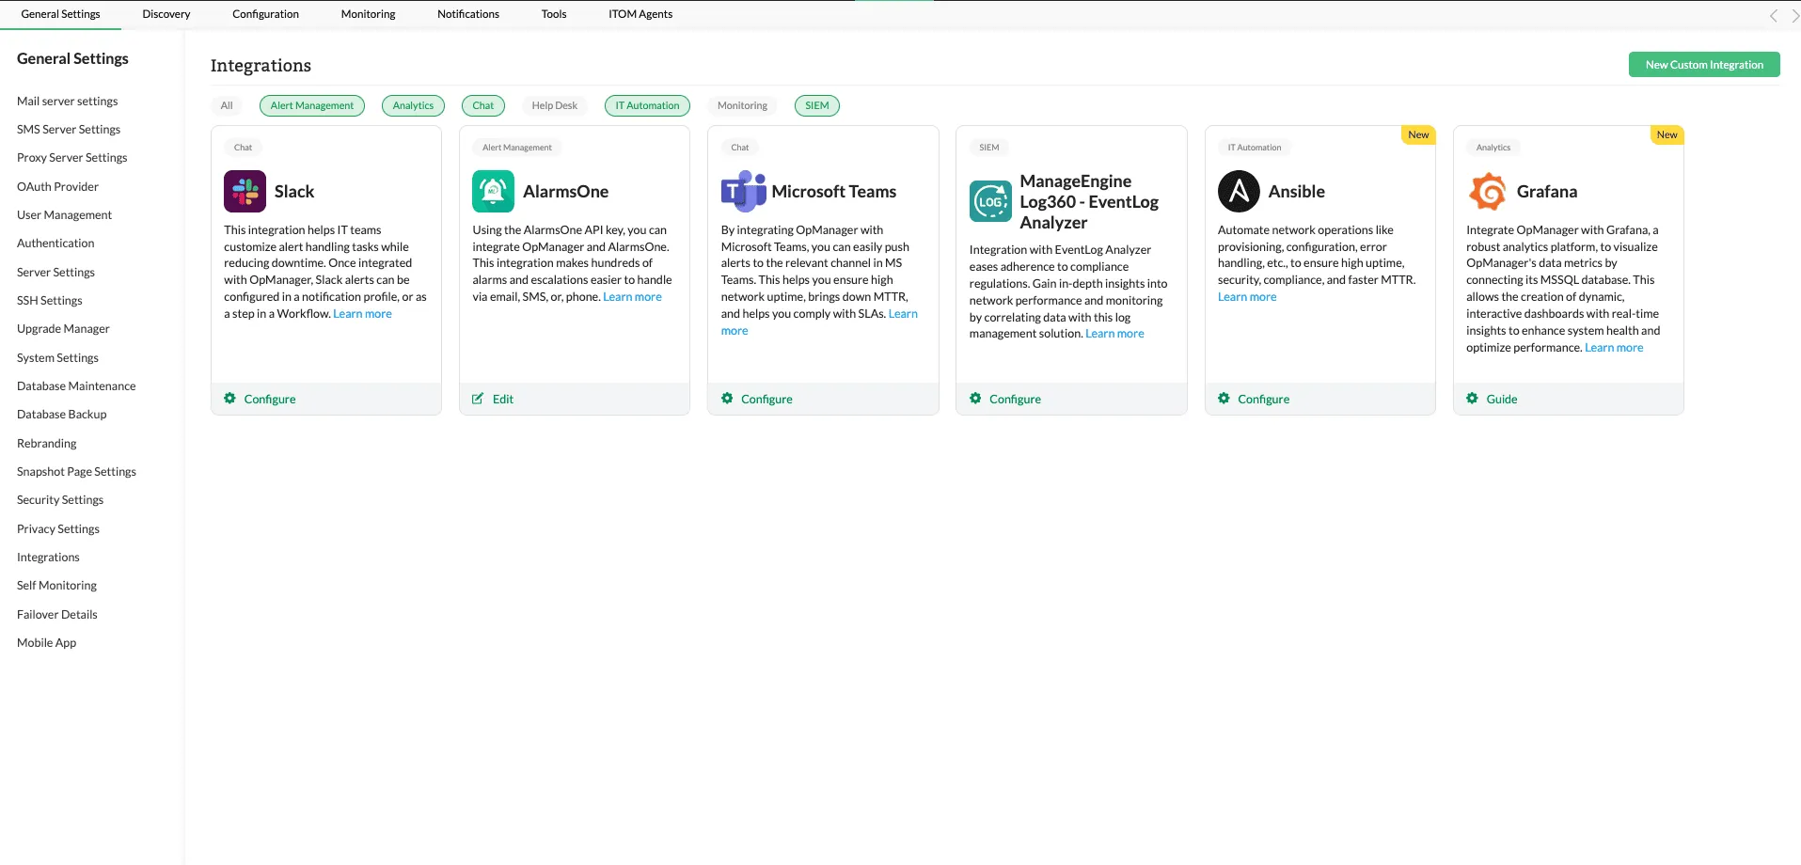This screenshot has height=865, width=1801.
Task: Select OAuth Provider in sidebar
Action: pyautogui.click(x=57, y=186)
